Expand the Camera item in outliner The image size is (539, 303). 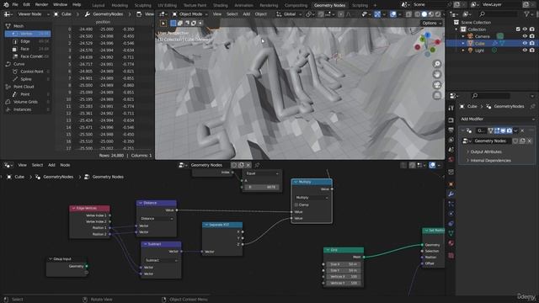click(463, 36)
